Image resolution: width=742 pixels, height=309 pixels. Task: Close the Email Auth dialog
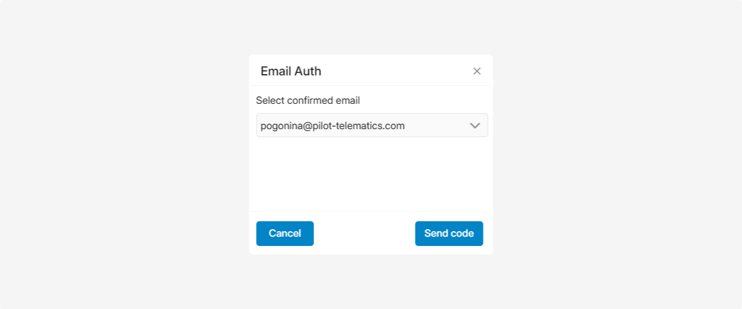coord(477,71)
